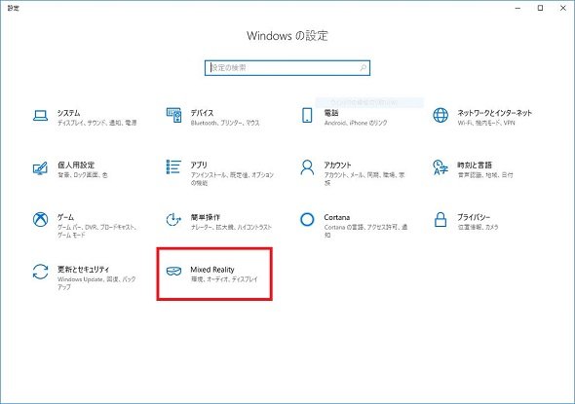Maximize the 設定 window
Screen dimensions: 575x404
point(540,8)
